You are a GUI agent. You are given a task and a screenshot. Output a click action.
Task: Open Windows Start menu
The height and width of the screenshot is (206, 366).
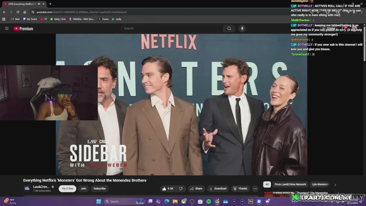tap(99, 201)
